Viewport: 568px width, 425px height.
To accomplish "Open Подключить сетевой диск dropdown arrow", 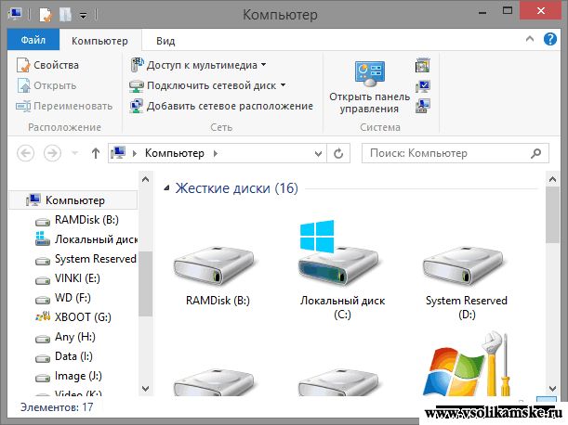I will 283,85.
